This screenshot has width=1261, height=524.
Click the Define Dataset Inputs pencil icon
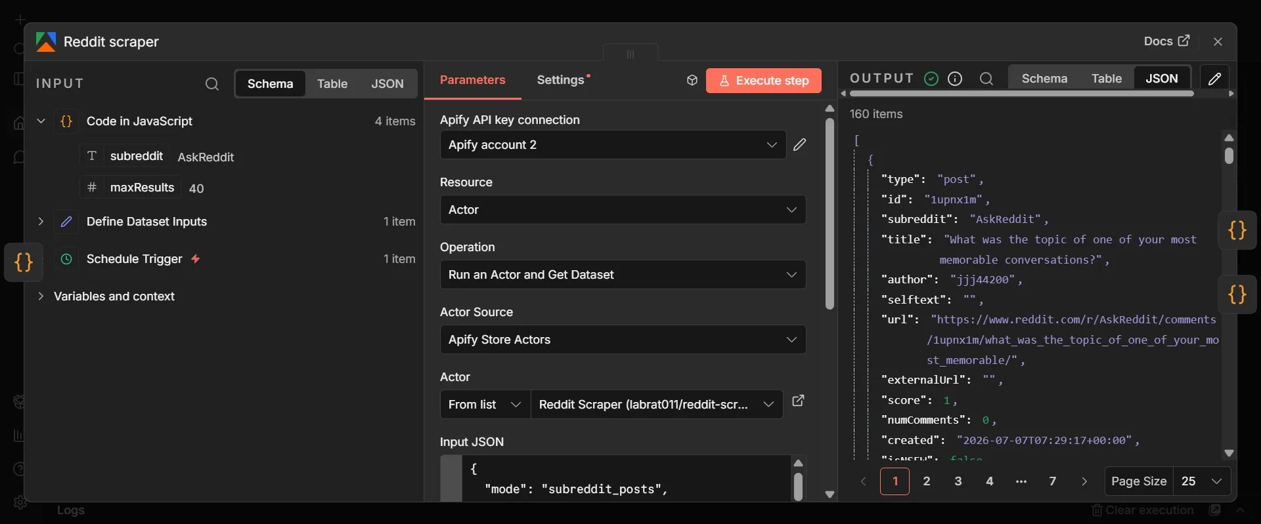(66, 222)
